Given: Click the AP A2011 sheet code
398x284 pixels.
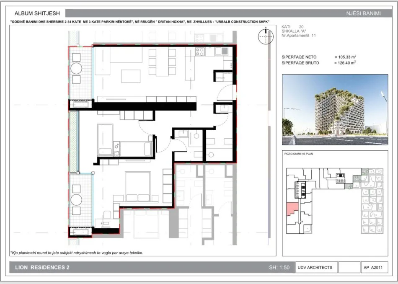Looking at the screenshot, I should [372, 267].
